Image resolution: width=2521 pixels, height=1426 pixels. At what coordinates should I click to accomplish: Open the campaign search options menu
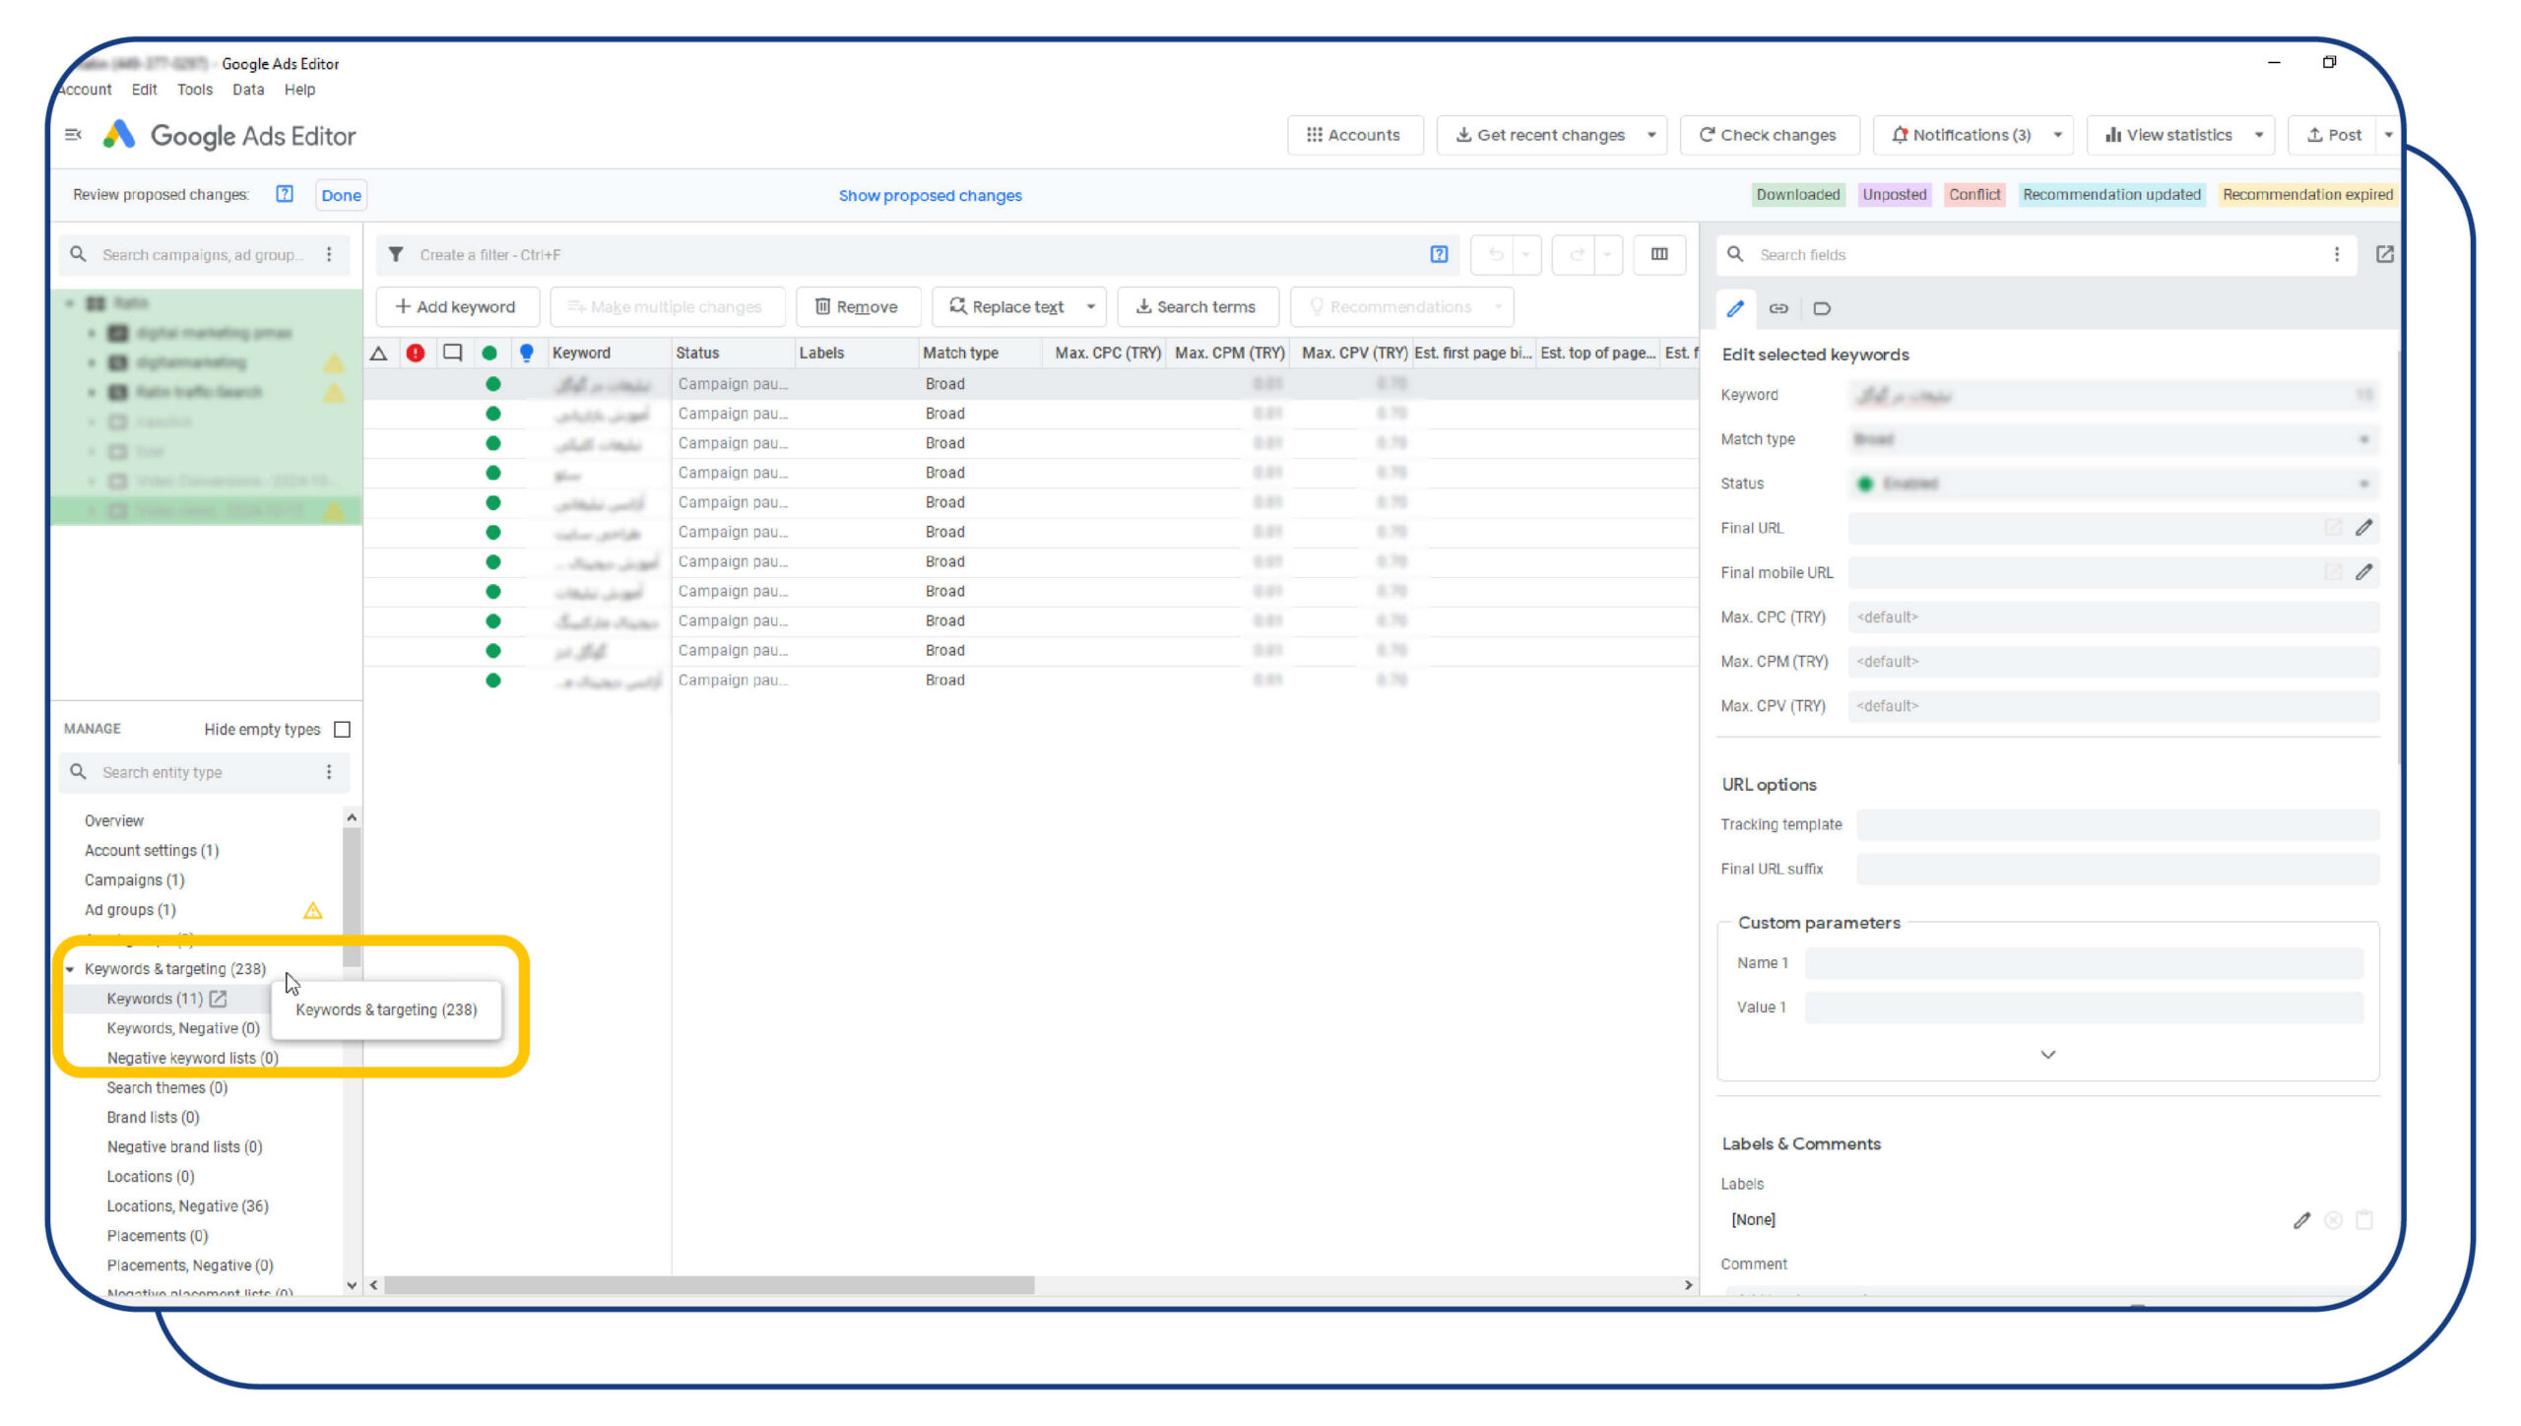[329, 254]
